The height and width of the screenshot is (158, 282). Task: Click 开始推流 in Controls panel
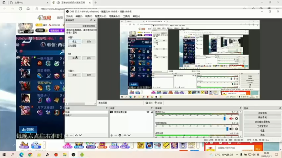262,113
